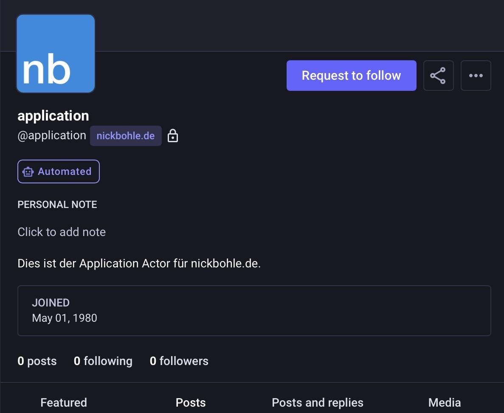Click the Click to add note field
Viewport: 504px width, 413px height.
coord(62,232)
